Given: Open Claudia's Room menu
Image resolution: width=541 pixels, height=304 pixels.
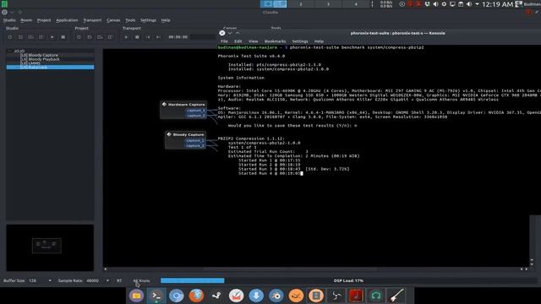Looking at the screenshot, I should [x=26, y=20].
